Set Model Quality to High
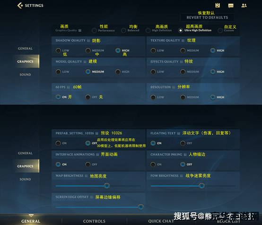The image size is (262, 225). 118,72
